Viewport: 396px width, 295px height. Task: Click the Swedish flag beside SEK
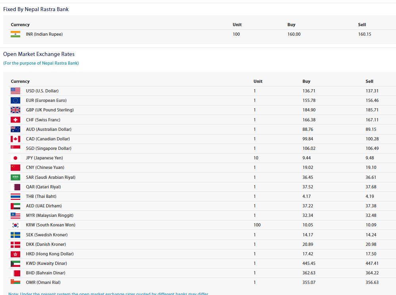click(x=15, y=235)
